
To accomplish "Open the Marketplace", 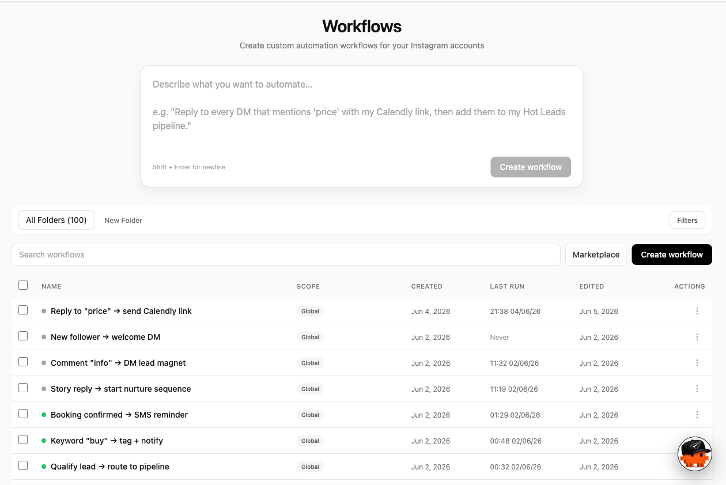I will point(596,255).
